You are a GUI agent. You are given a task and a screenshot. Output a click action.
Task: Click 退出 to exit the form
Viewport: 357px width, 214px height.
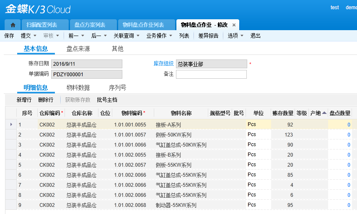256,36
